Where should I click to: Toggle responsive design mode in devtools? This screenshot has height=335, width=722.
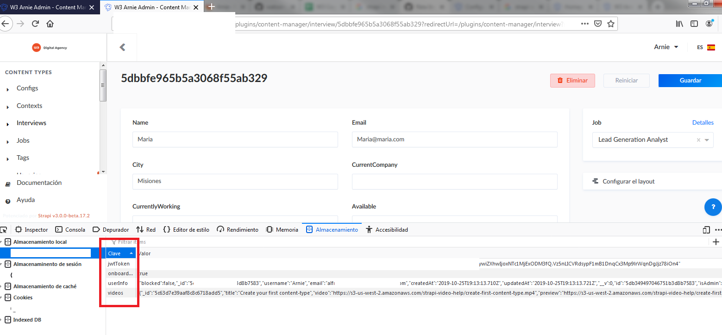pyautogui.click(x=706, y=229)
